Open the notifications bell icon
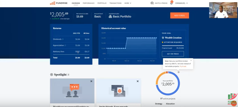Screen dimensions: 238x107 coord(171,3)
